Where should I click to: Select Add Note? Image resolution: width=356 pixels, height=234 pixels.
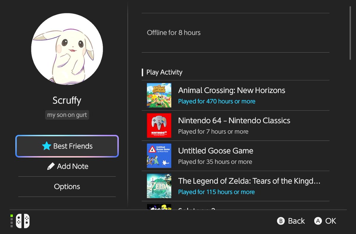pos(67,166)
